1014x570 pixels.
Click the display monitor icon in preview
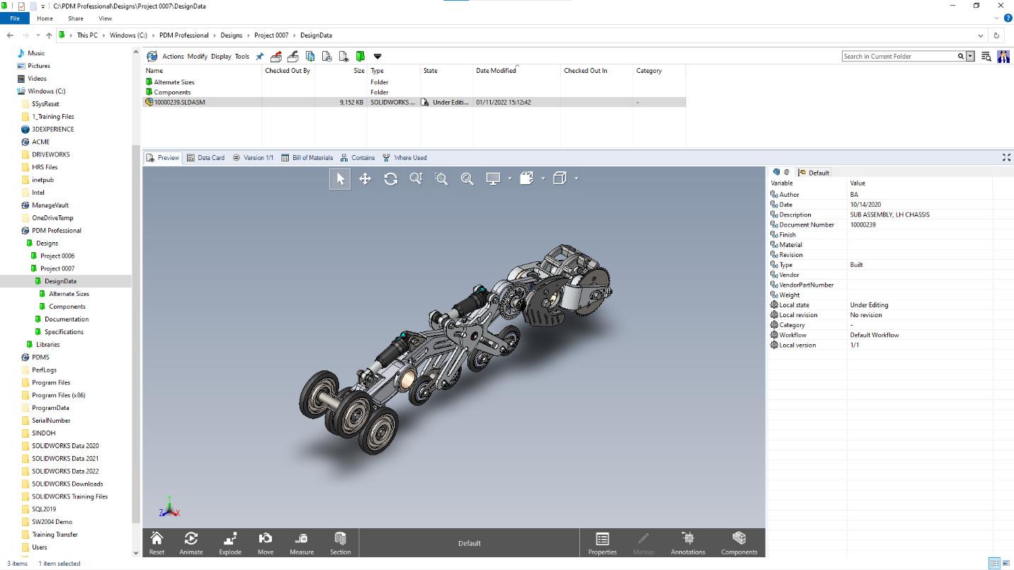493,179
